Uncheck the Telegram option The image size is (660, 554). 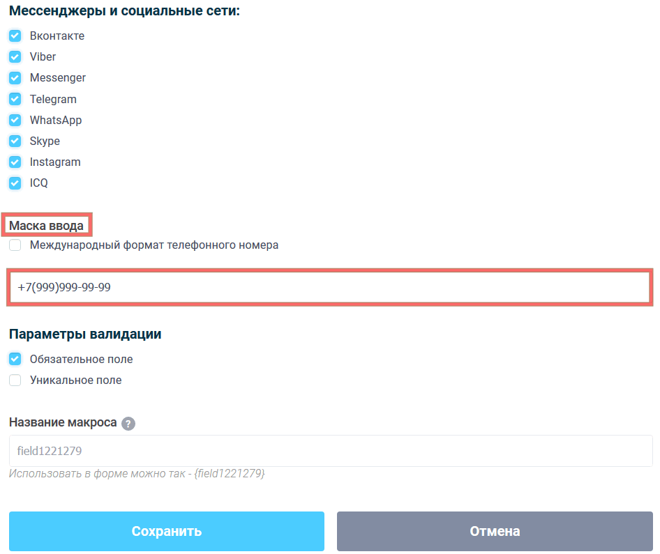tap(15, 98)
